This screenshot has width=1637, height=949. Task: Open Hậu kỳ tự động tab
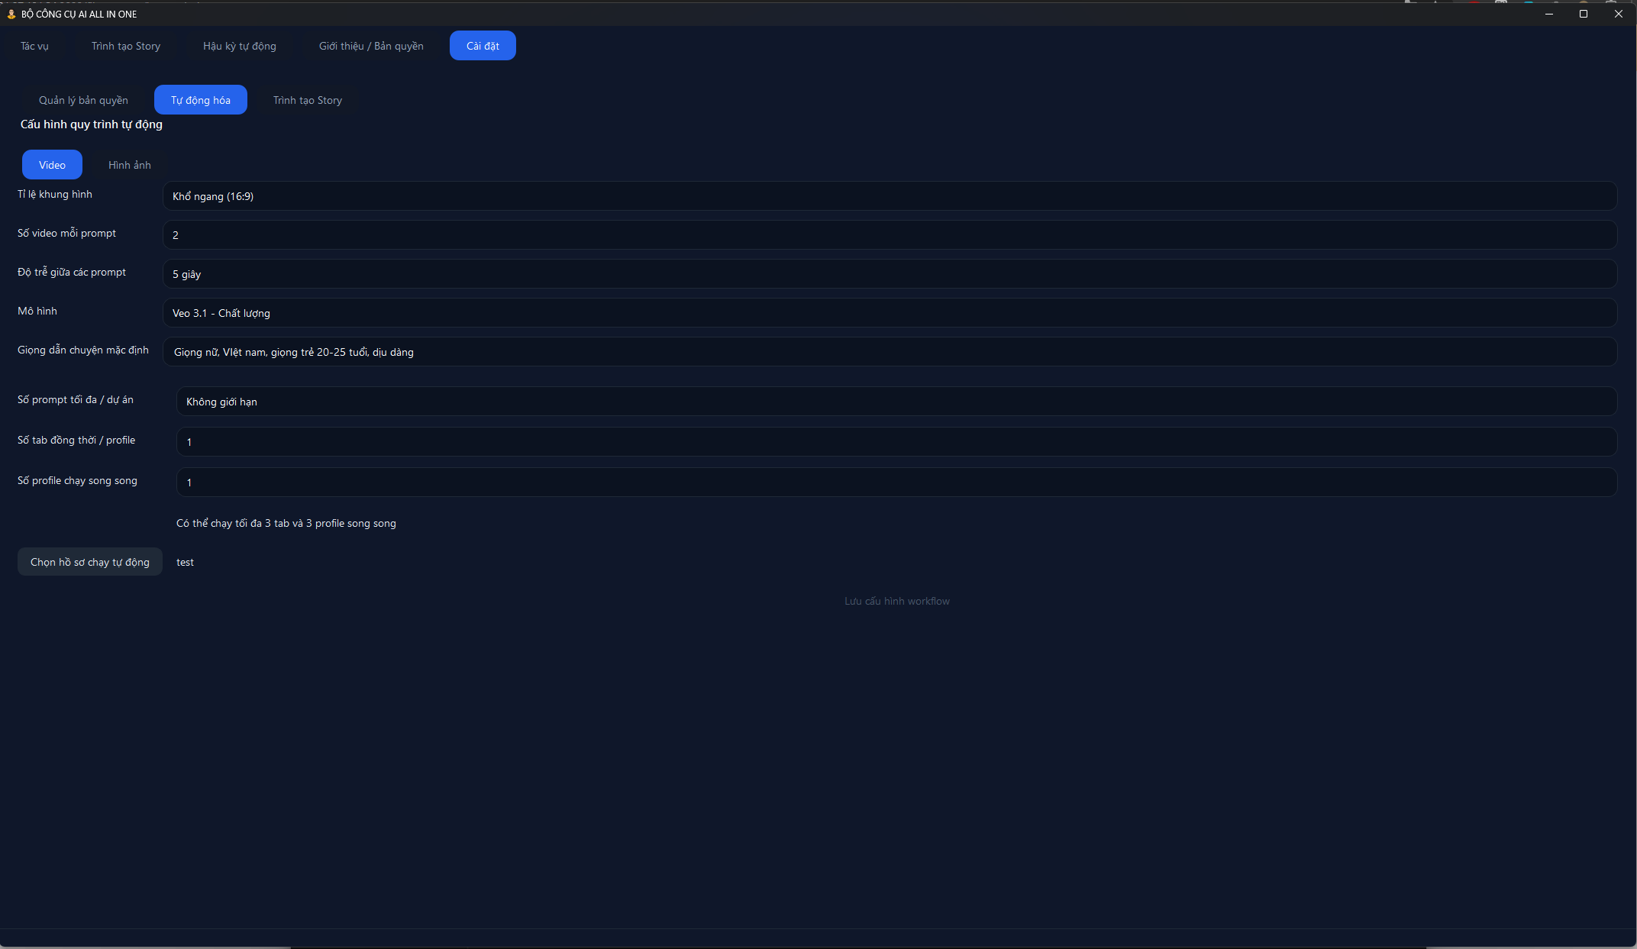[x=239, y=46]
